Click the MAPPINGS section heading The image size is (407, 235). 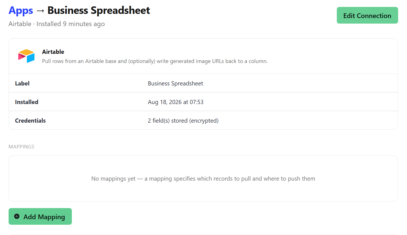coord(21,147)
